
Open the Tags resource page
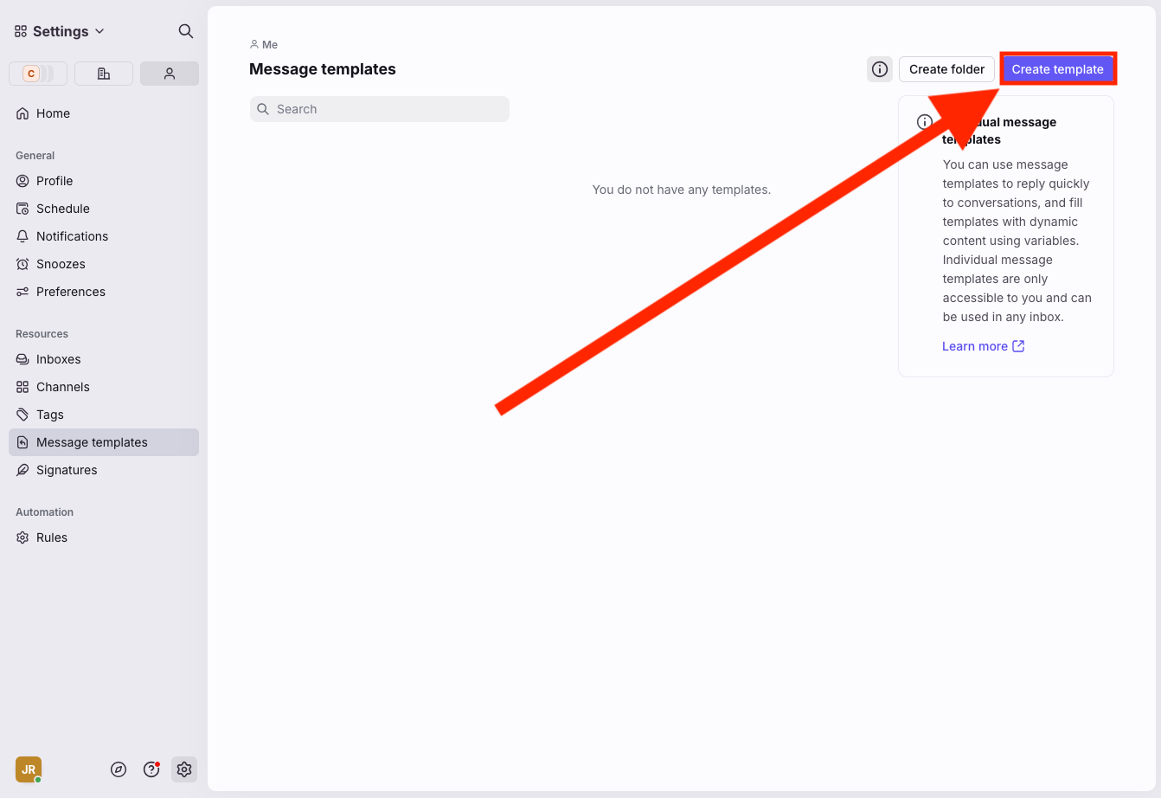click(50, 415)
